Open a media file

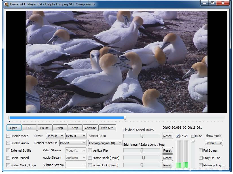(x=14, y=128)
